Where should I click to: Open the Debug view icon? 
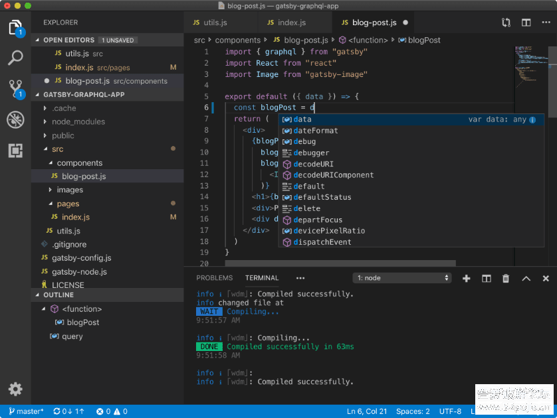pos(15,119)
